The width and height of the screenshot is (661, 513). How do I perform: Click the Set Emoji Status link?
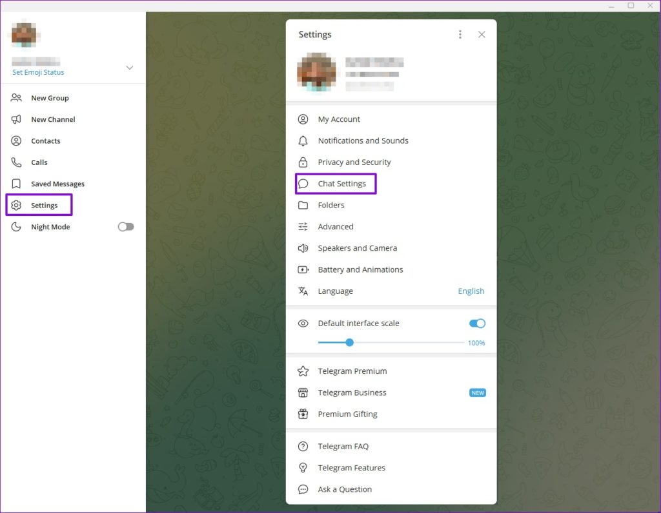(x=38, y=72)
